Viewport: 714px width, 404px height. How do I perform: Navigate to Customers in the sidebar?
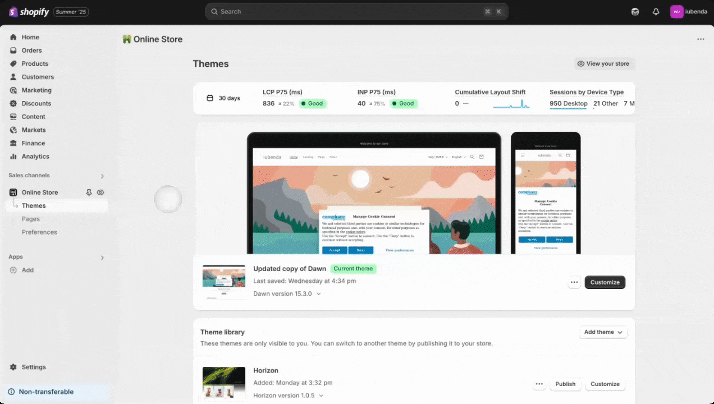(x=38, y=77)
